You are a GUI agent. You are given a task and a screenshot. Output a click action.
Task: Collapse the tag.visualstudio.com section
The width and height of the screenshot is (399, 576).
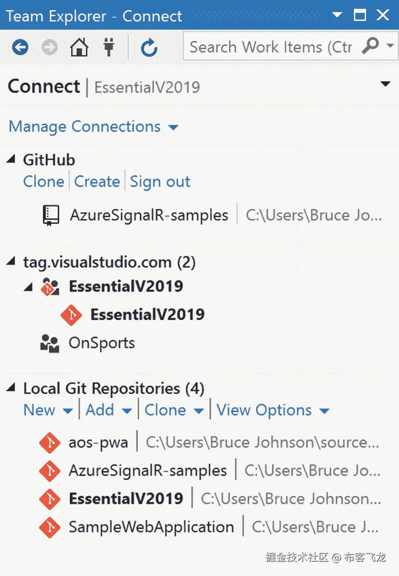point(11,262)
